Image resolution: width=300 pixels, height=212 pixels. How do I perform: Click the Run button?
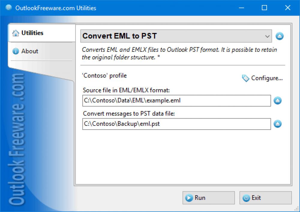208,198
